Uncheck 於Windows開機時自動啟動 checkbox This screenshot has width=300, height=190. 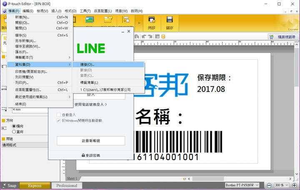(x=59, y=121)
